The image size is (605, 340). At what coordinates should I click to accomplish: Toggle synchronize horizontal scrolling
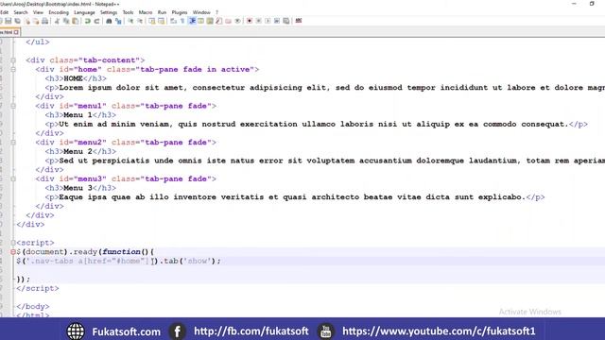[162, 21]
